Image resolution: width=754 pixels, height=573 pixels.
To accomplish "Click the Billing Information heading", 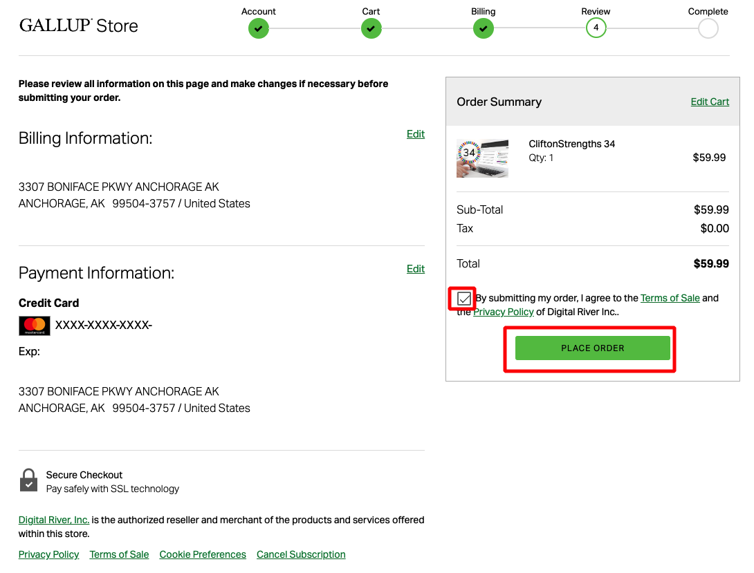I will 85,138.
